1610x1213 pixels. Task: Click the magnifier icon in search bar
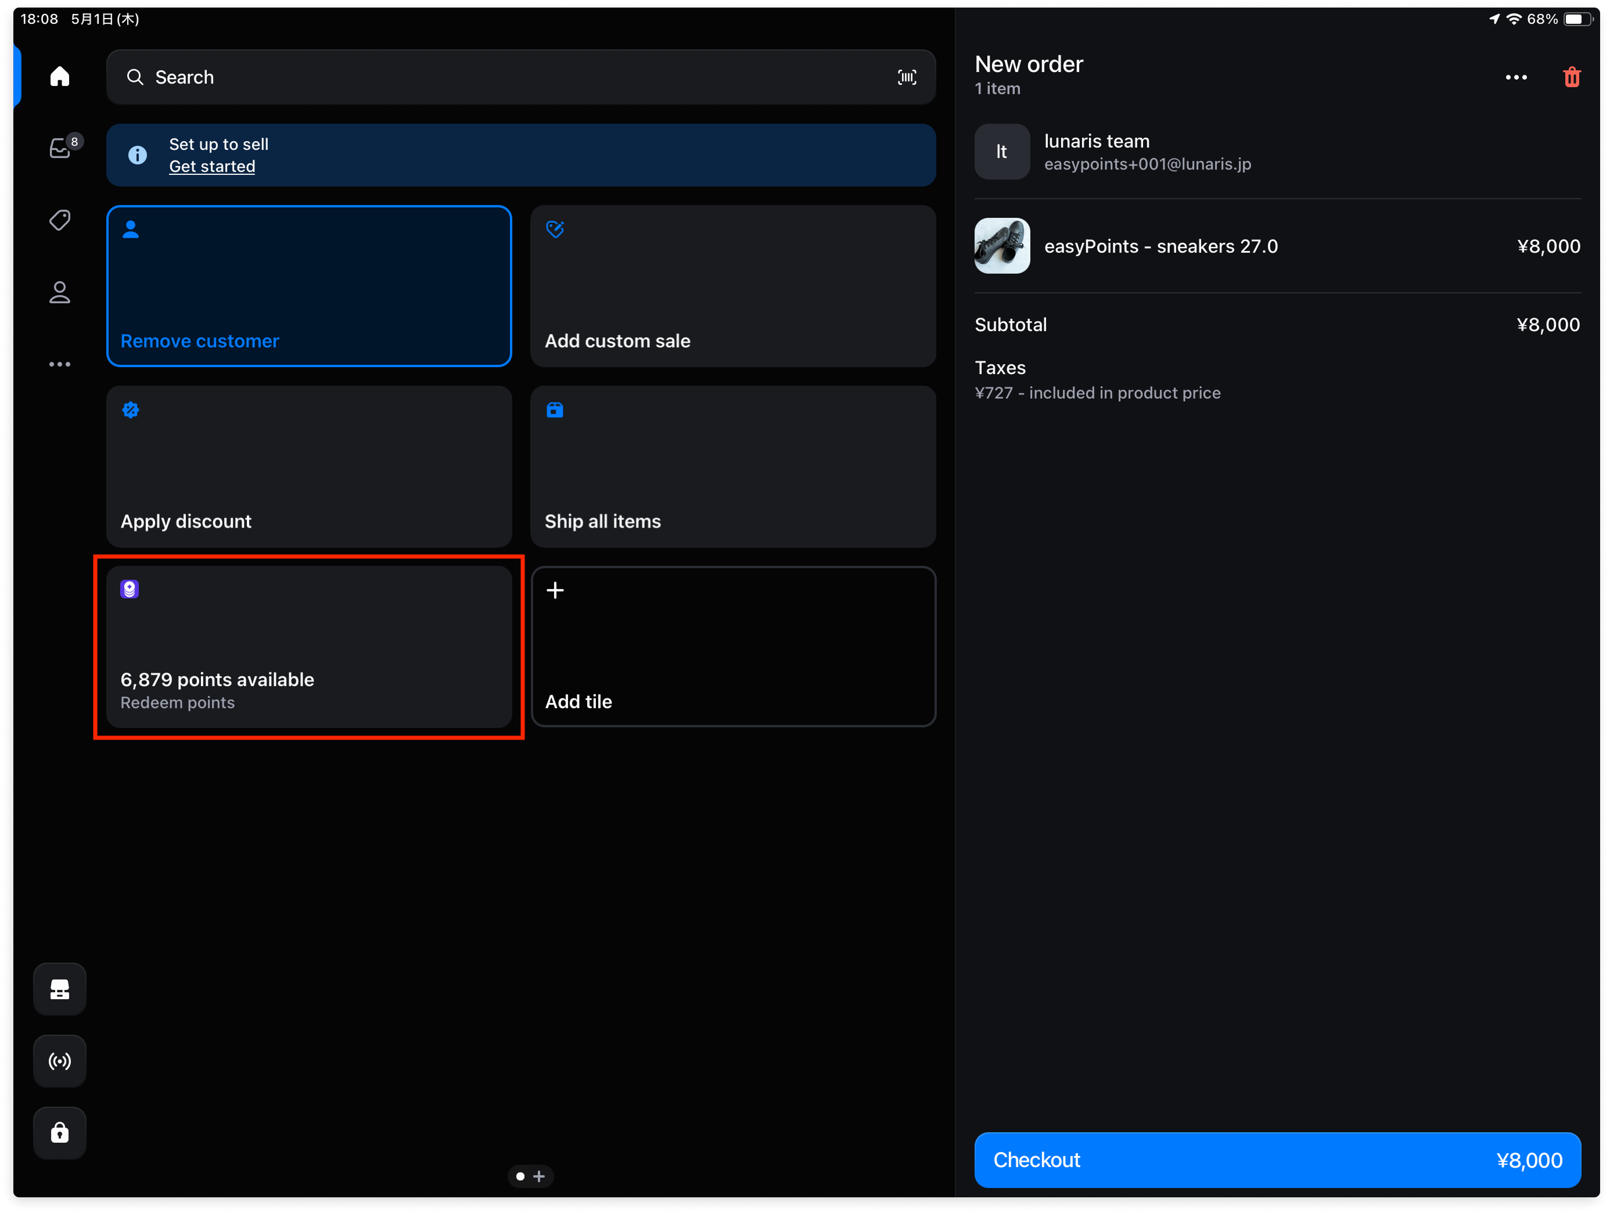click(135, 77)
